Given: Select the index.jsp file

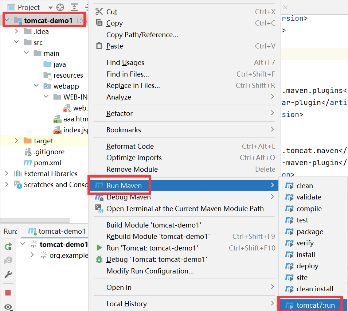Looking at the screenshot, I should (x=71, y=130).
